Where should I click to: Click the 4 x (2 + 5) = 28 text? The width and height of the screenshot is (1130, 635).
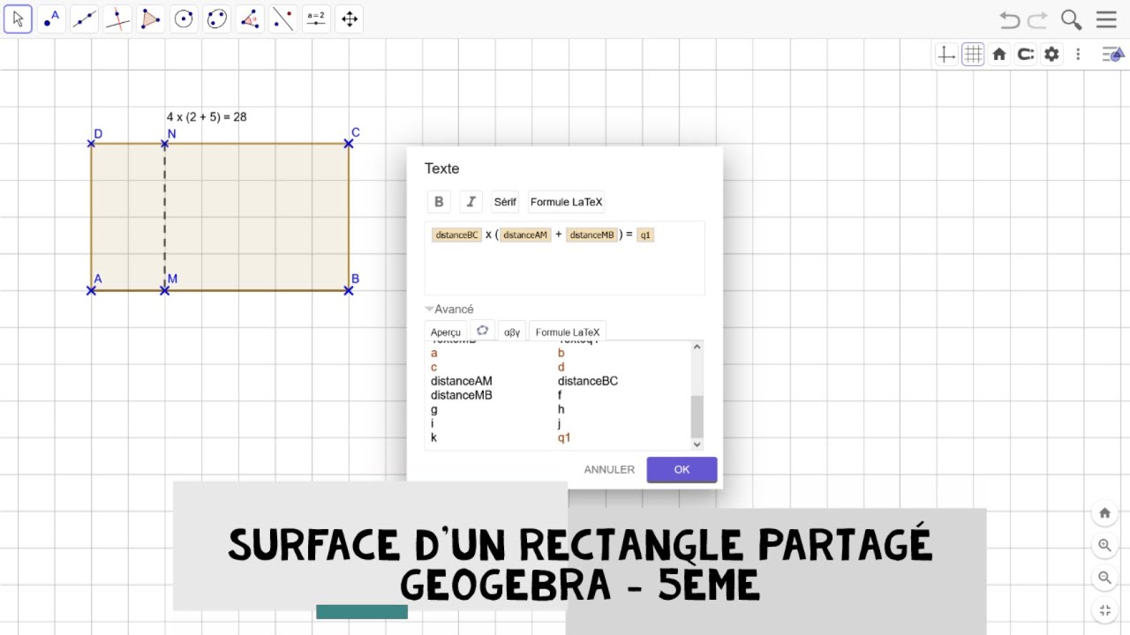point(207,116)
